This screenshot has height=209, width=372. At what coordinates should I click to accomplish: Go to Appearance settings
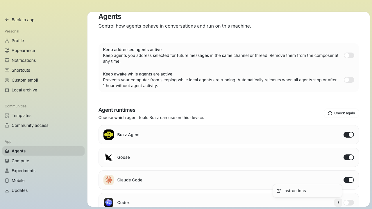(43, 51)
